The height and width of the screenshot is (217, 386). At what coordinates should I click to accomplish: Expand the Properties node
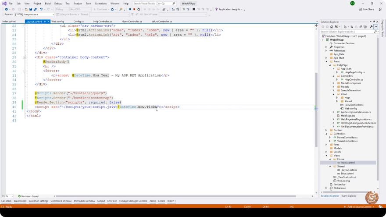pyautogui.click(x=326, y=47)
